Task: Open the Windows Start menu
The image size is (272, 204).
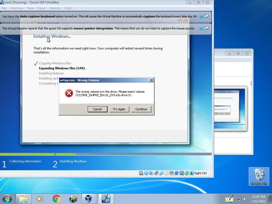Action: pos(7,199)
